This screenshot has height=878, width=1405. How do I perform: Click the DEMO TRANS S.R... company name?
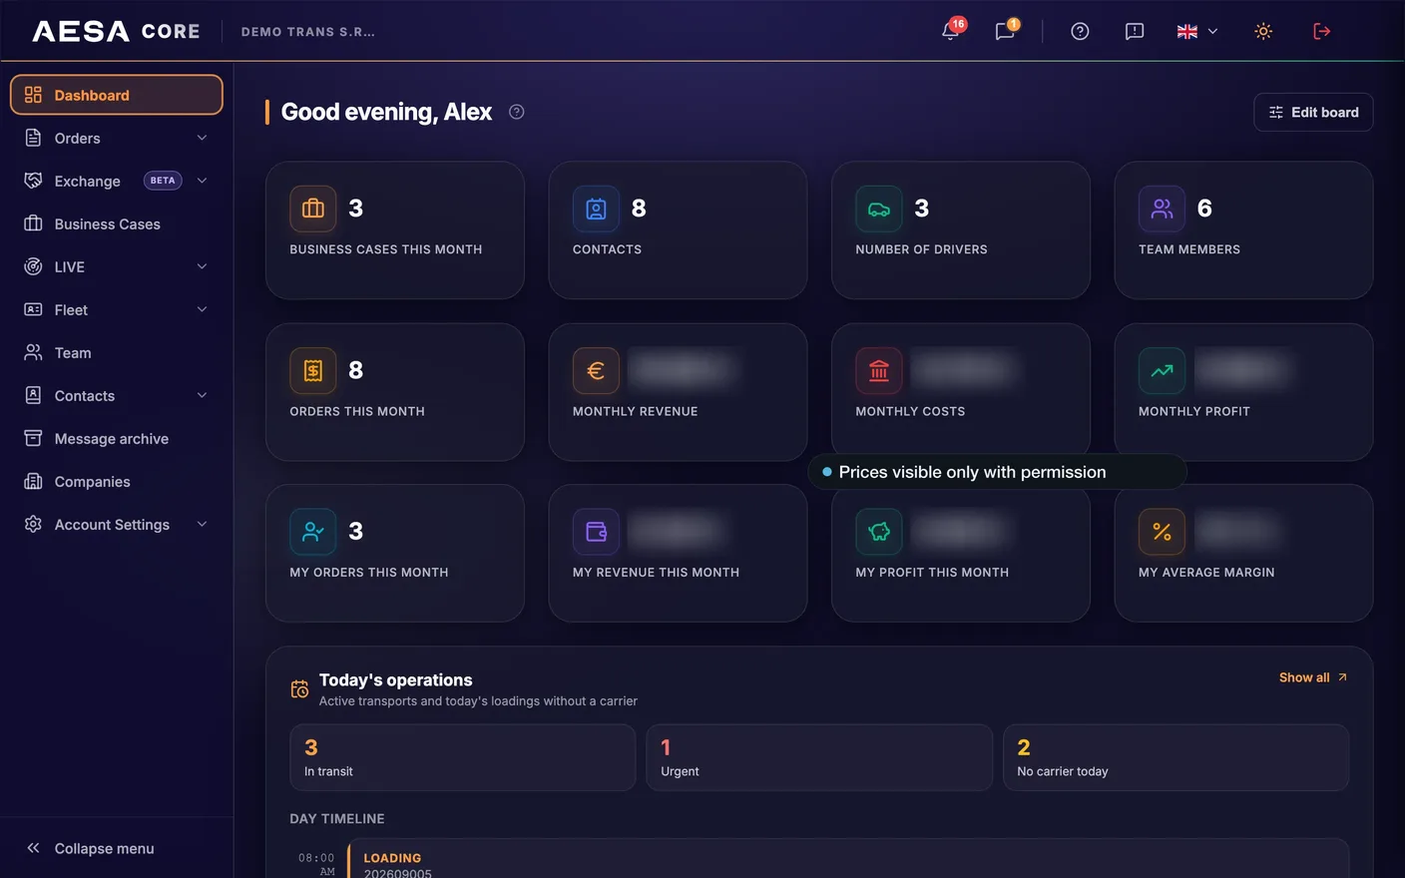(308, 32)
